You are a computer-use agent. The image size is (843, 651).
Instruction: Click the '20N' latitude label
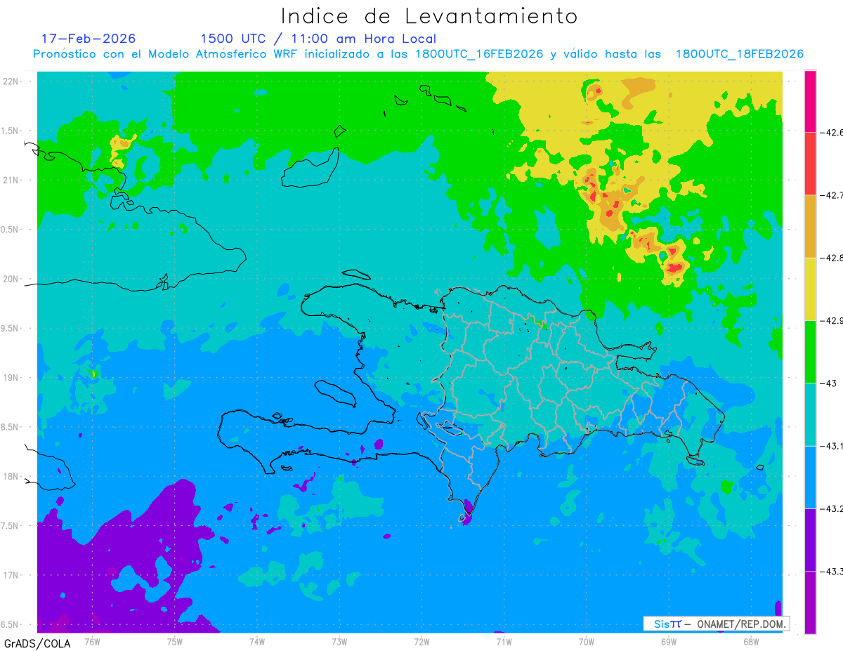click(x=11, y=279)
